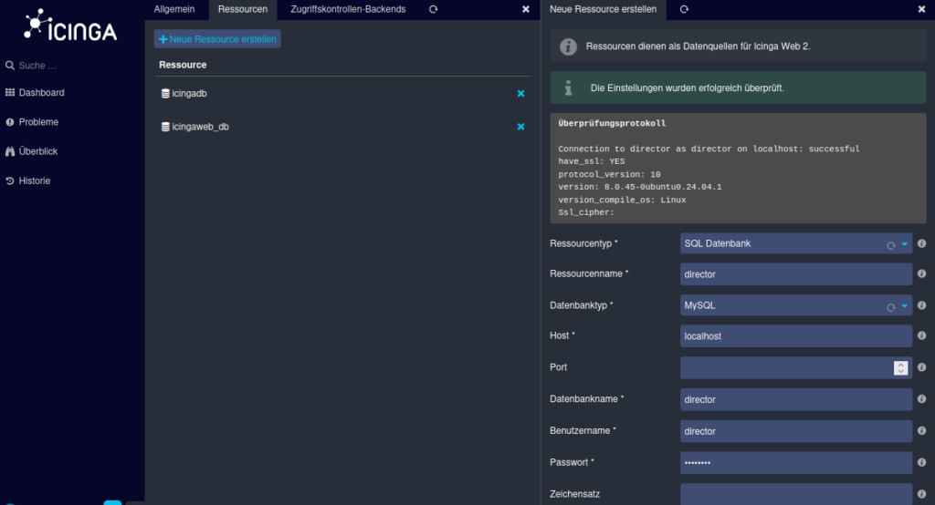Click the Icinga logo
The image size is (935, 505).
click(x=70, y=26)
